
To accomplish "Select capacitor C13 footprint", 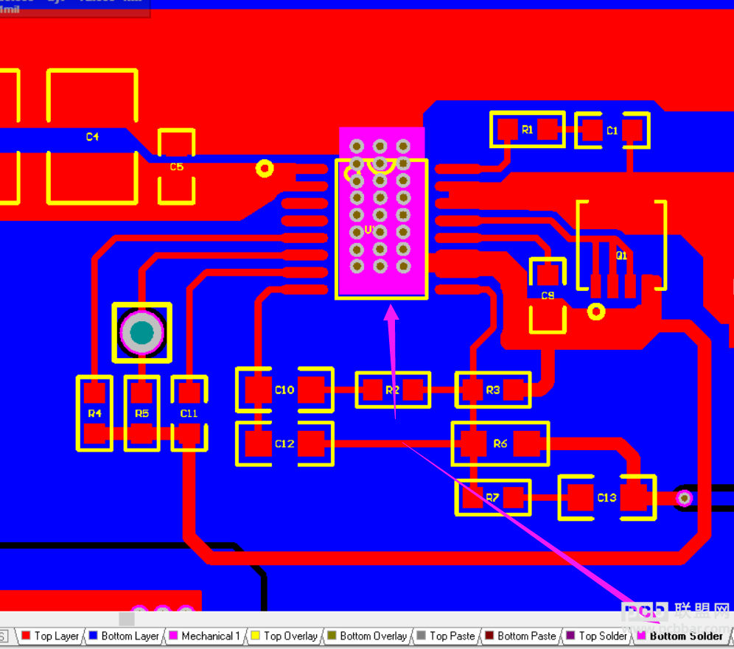I will coord(607,497).
